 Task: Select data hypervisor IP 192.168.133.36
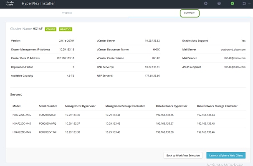[x=164, y=115]
